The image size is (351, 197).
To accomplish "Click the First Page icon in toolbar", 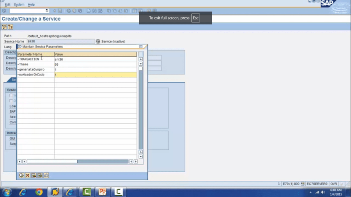I will (x=109, y=11).
